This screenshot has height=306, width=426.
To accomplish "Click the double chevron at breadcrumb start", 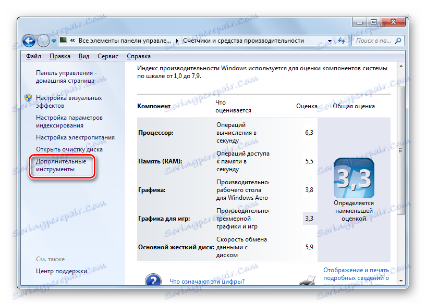I will pos(72,41).
